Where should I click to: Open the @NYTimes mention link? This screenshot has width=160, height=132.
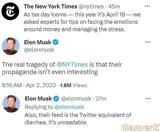pyautogui.click(x=72, y=65)
